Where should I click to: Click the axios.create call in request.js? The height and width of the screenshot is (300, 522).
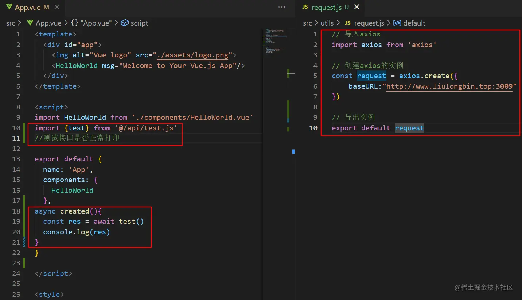pos(424,76)
